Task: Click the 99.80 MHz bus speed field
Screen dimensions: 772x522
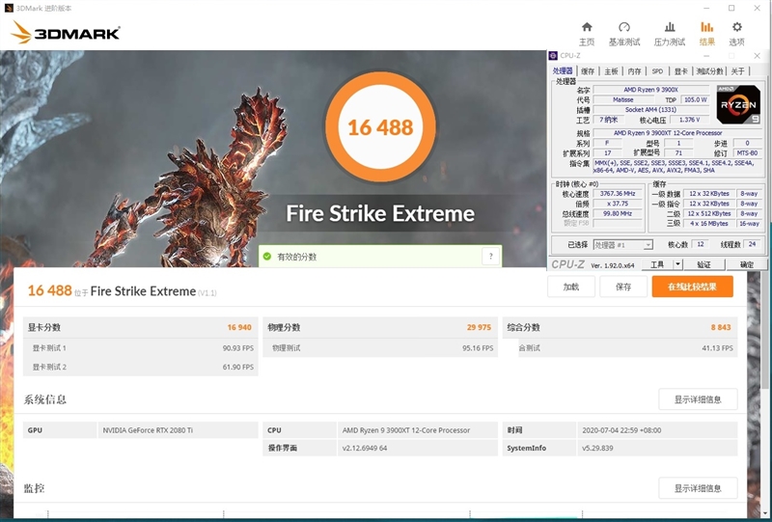Action: coord(618,214)
